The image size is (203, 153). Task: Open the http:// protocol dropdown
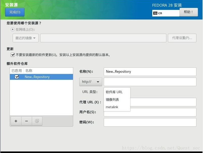(x=91, y=82)
